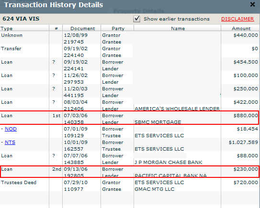Select the $230,000 Pacific Capital Bank loan row
Screen dimensions: 260x208
[x=130, y=172]
